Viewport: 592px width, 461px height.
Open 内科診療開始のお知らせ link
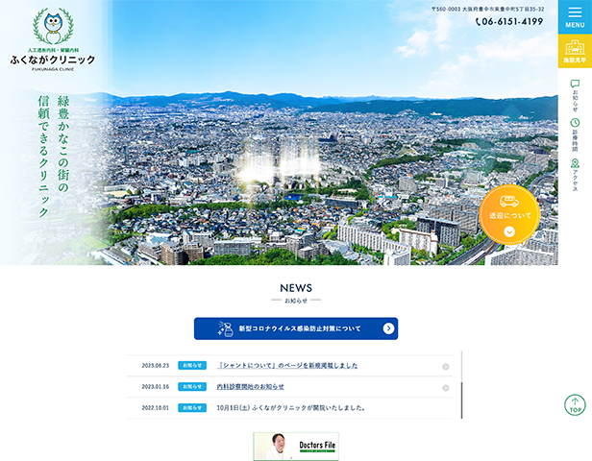(x=250, y=387)
